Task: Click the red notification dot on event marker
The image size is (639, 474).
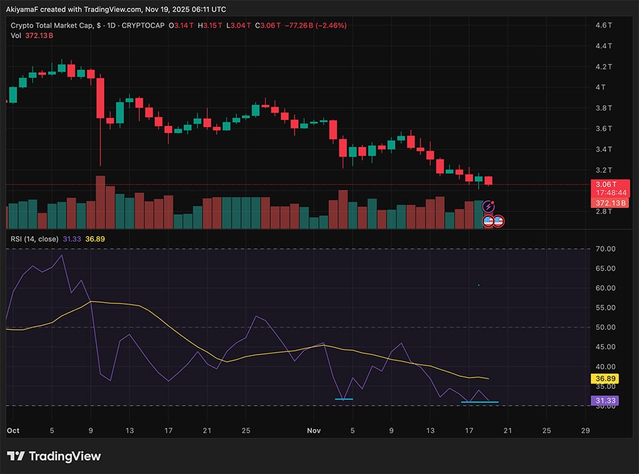Action: click(493, 203)
